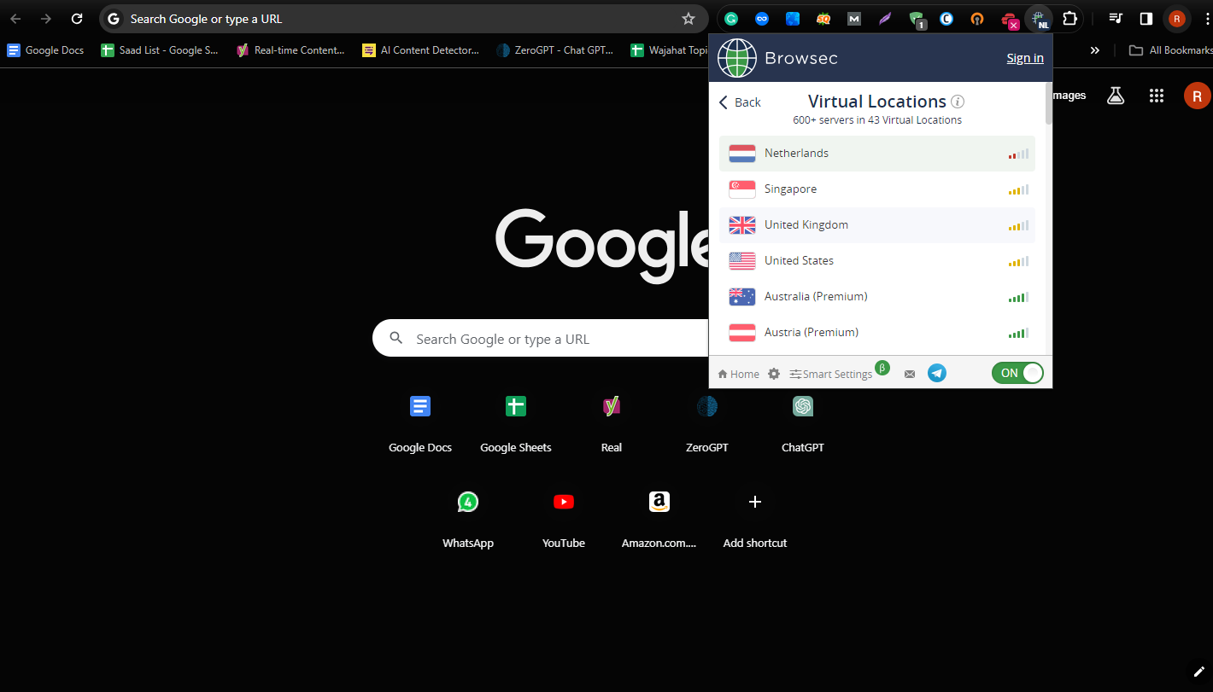Open the Real-time Content bookmark

[290, 50]
